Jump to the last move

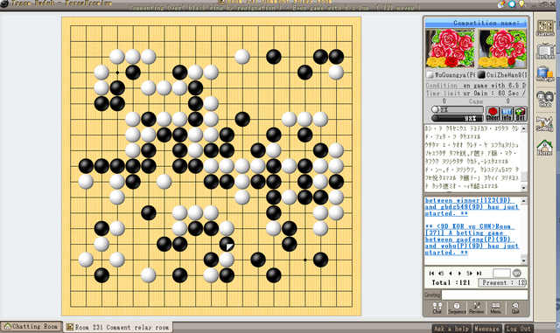click(x=479, y=273)
